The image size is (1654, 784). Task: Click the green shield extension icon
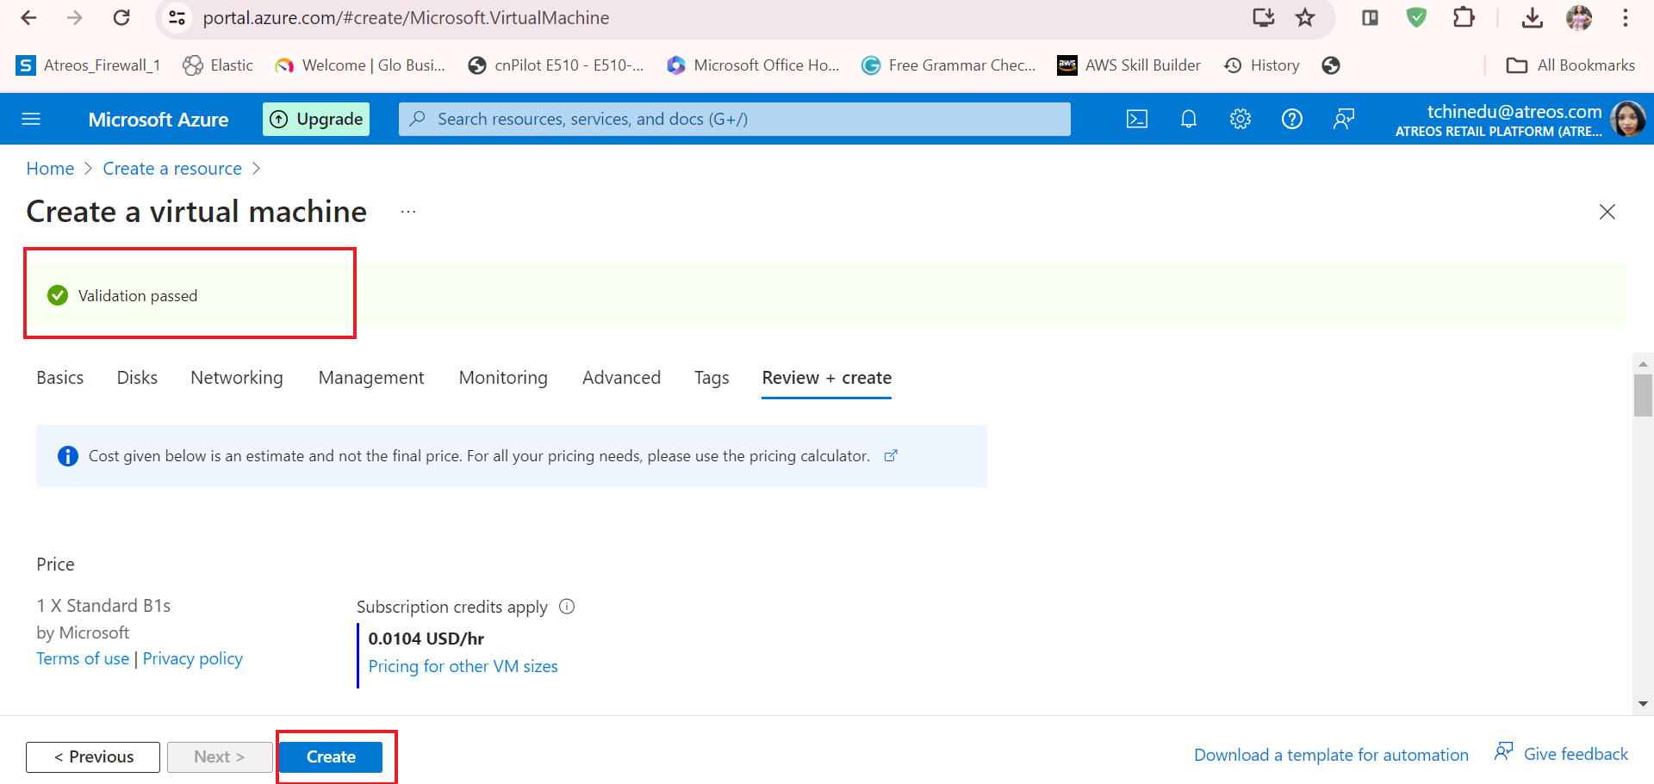[1416, 18]
